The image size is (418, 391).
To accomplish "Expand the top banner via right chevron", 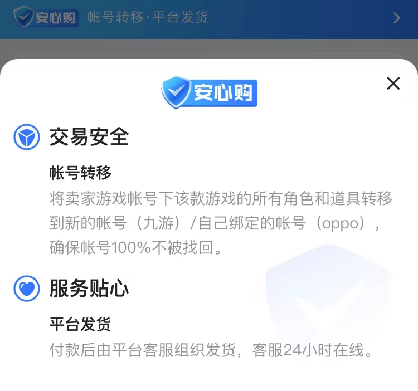I will tap(397, 18).
